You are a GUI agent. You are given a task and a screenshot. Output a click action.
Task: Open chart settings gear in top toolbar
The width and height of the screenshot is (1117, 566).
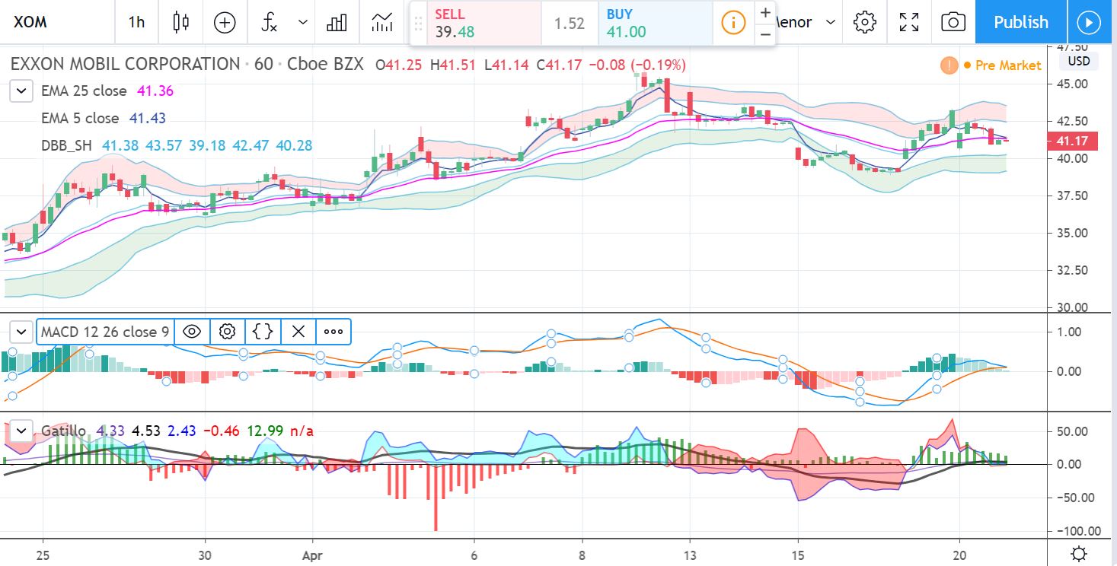click(x=864, y=22)
